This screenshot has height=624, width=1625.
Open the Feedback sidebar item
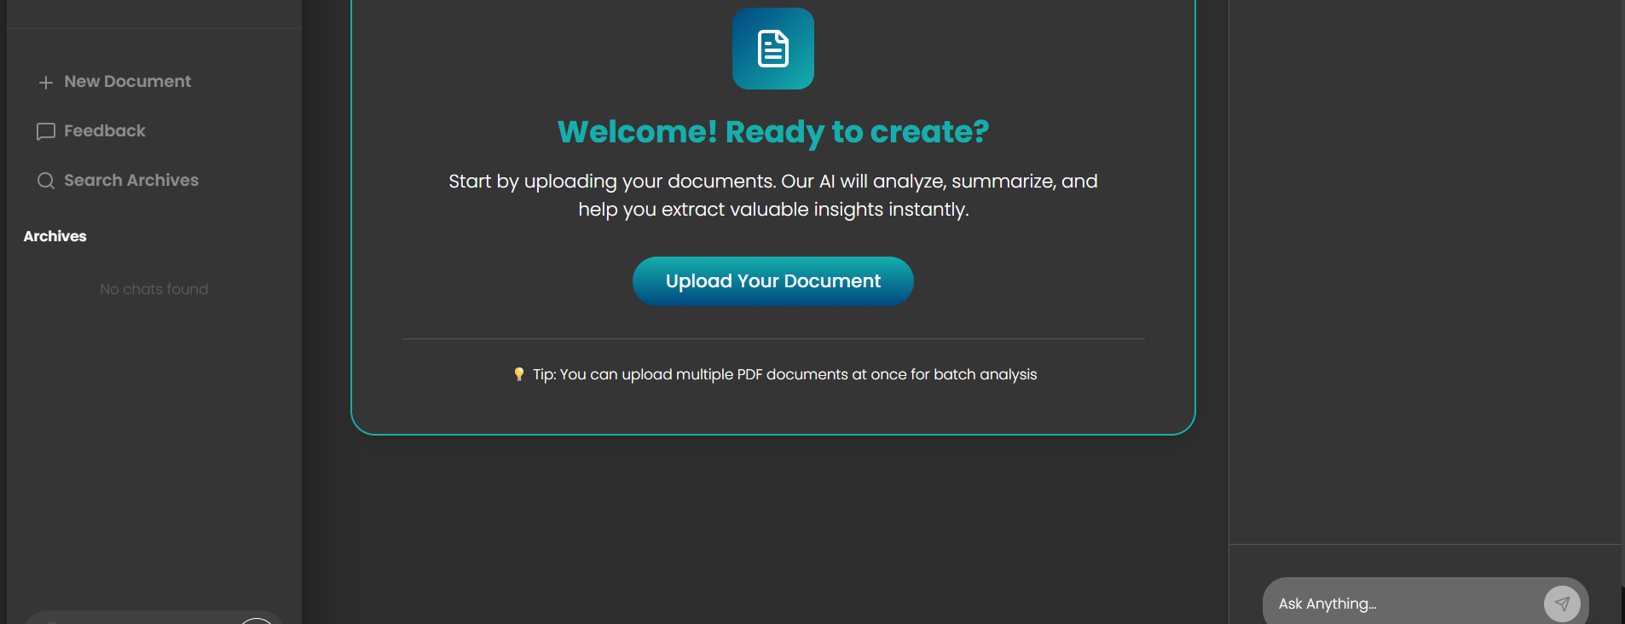pyautogui.click(x=105, y=131)
